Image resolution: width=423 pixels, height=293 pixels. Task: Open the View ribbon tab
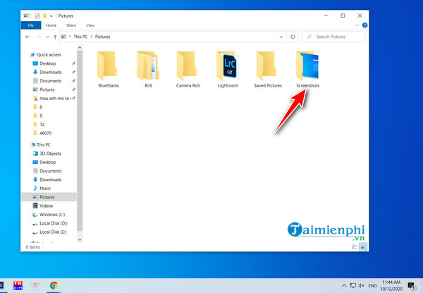click(x=90, y=25)
